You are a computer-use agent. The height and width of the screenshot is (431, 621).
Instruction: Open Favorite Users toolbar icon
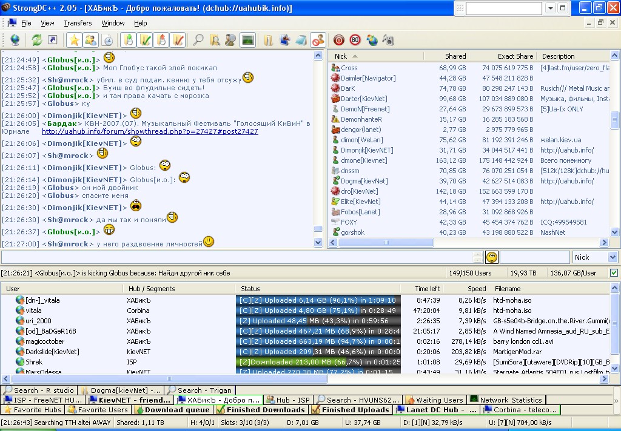click(x=91, y=40)
